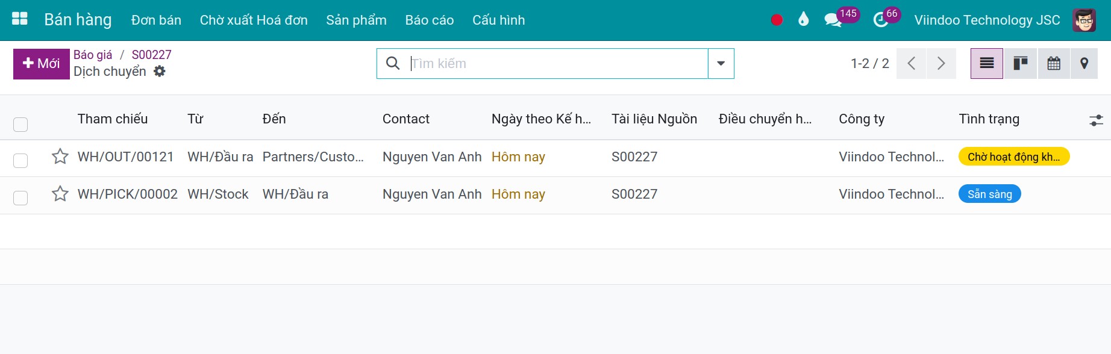This screenshot has width=1111, height=354.
Task: Select all rows with header checkbox
Action: click(x=20, y=125)
